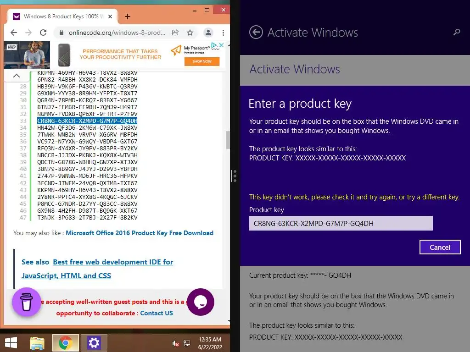Image resolution: width=470 pixels, height=352 pixels.
Task: Click the browser vertical scrollbar thumb
Action: [x=228, y=140]
